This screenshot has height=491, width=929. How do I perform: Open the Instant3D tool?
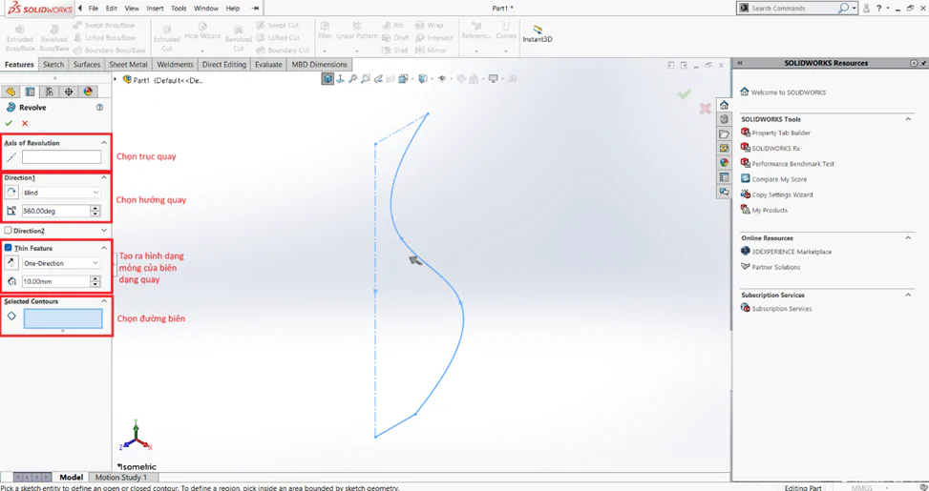[x=538, y=34]
